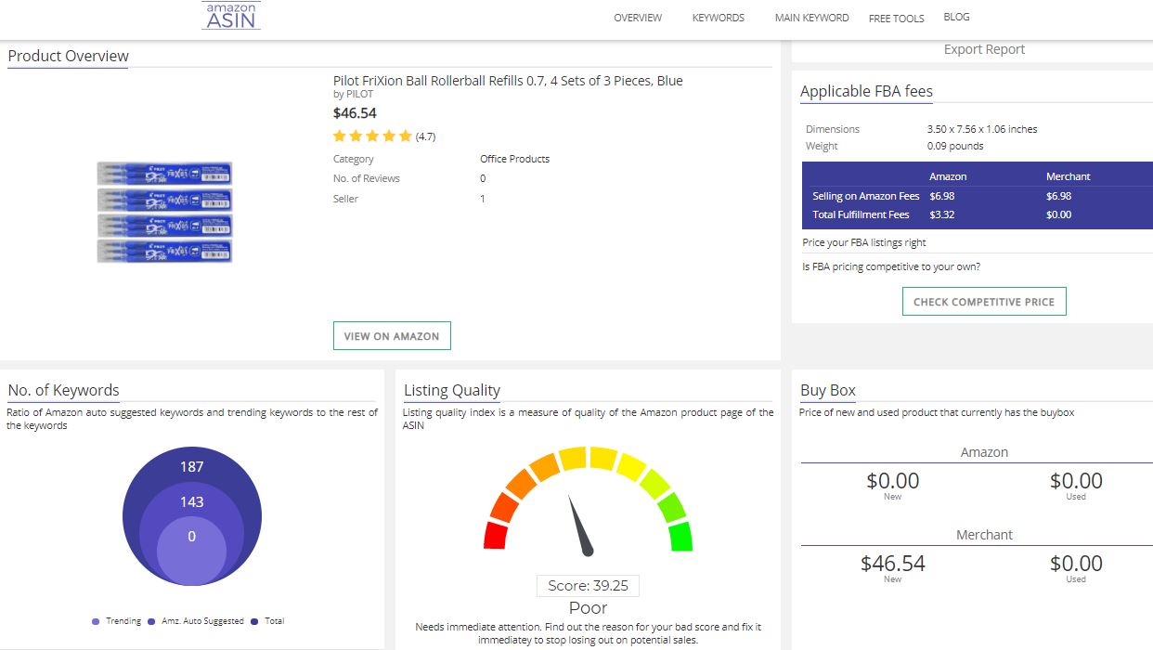Click the Amazon Total Fulfillment Fees $3.32
This screenshot has width=1153, height=650.
[941, 214]
